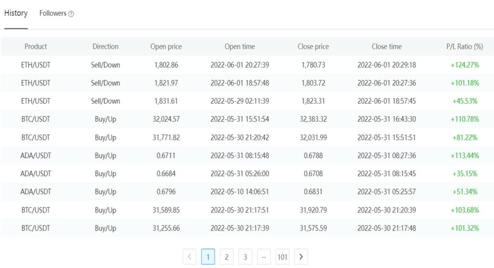Screen dimensions: 494x268
Task: Click the Product column header
Action: 36,47
